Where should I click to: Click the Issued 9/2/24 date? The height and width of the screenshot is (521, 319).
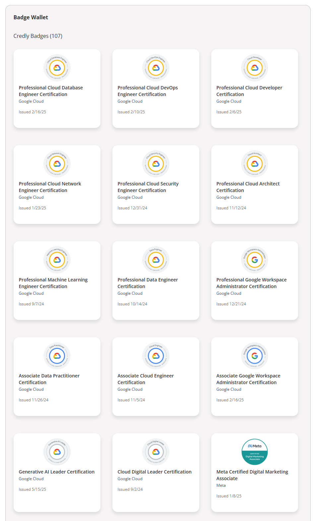point(130,489)
